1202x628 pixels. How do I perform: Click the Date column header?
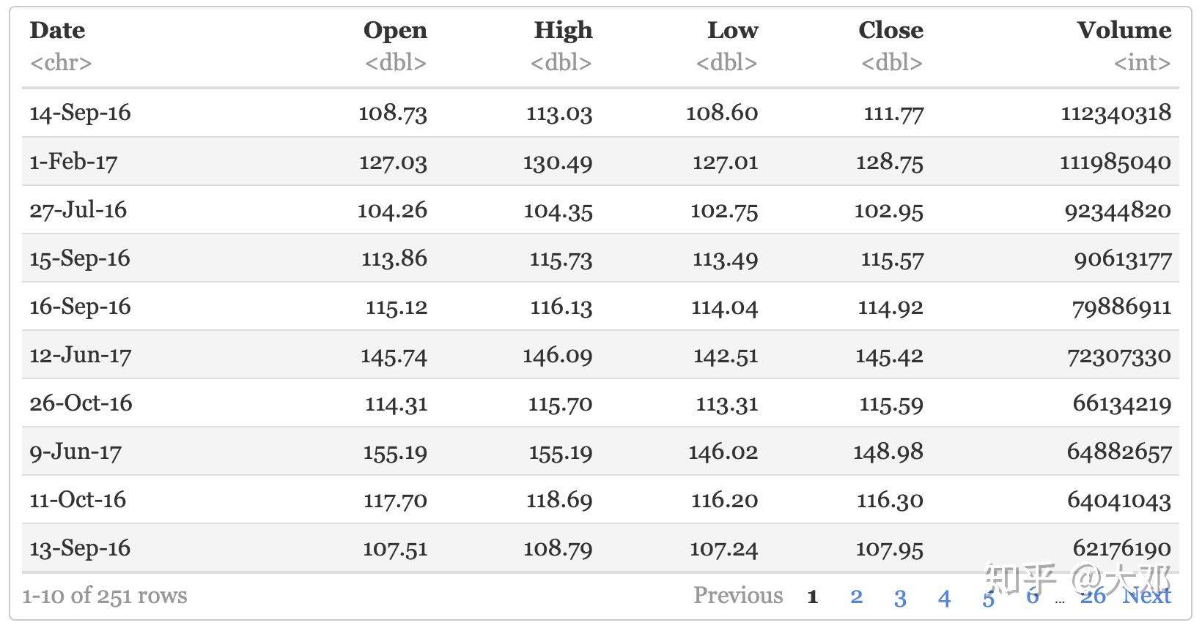click(57, 30)
